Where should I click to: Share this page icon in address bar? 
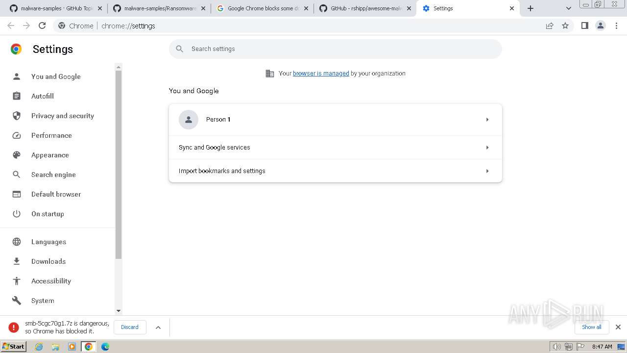coord(550,25)
